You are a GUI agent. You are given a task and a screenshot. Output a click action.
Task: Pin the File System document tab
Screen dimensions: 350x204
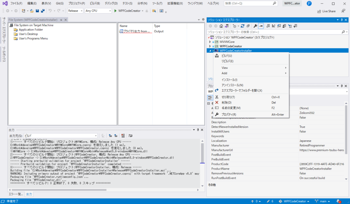click(x=61, y=20)
